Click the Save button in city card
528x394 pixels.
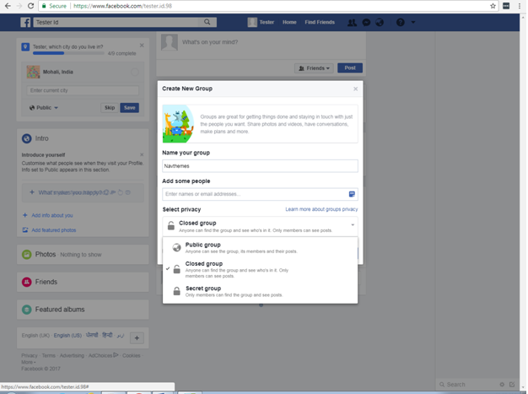click(129, 108)
